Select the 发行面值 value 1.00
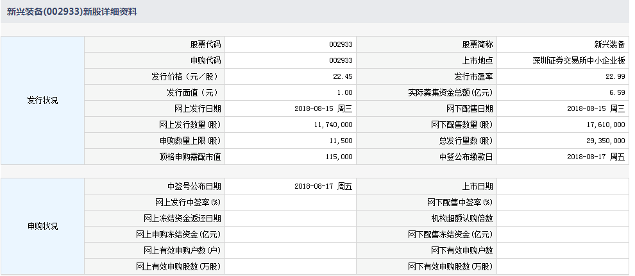The width and height of the screenshot is (635, 276). (344, 93)
